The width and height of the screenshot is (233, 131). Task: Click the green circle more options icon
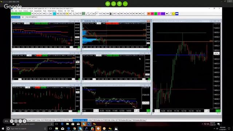[125, 4]
